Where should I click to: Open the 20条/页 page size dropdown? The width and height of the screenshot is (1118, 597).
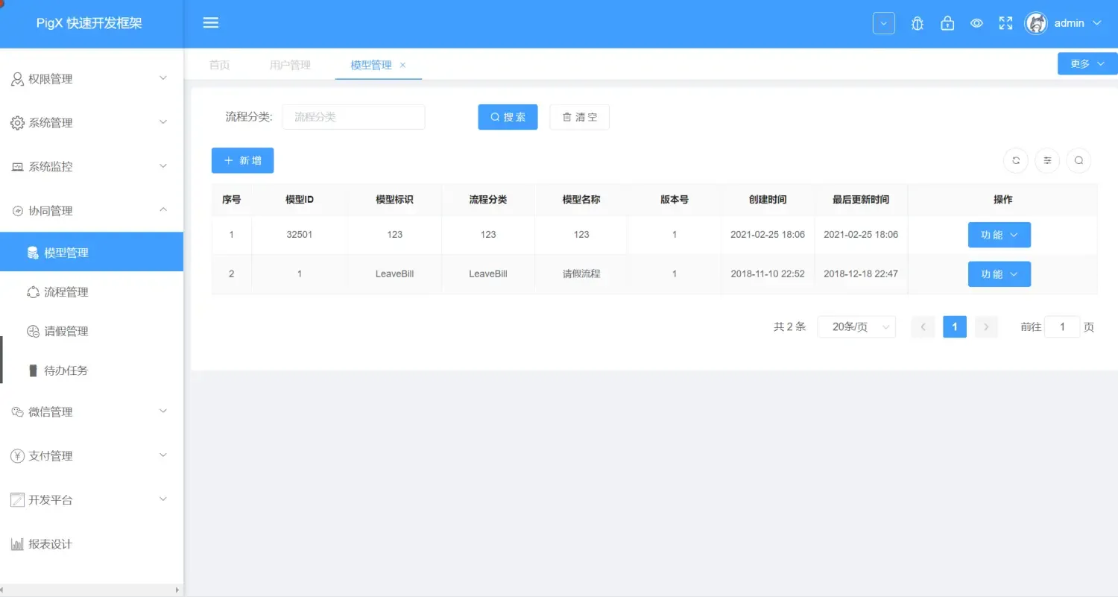coord(856,326)
